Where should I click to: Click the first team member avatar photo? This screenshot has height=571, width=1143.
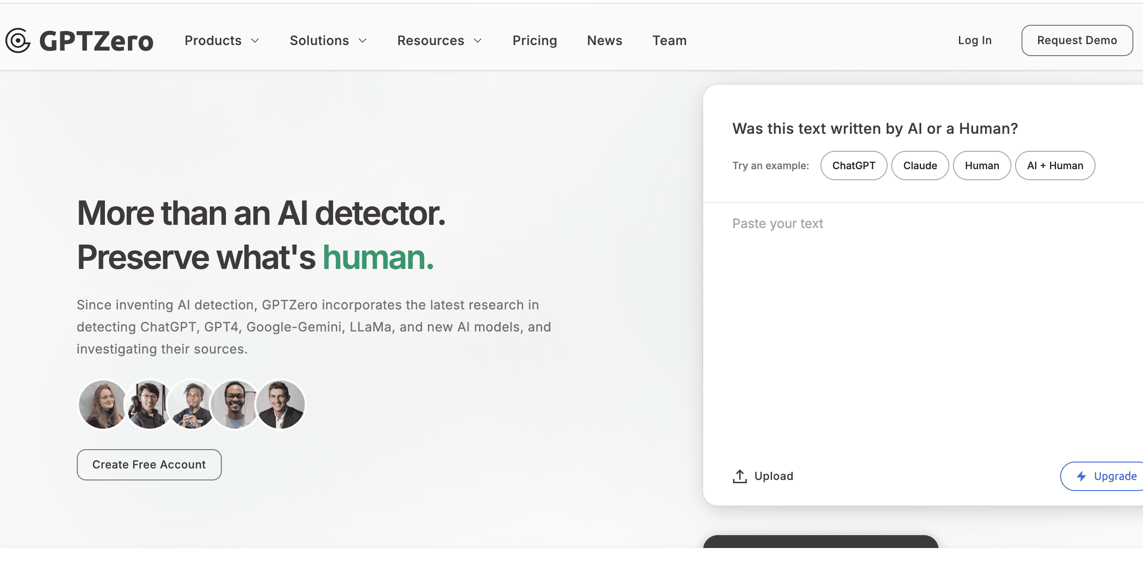102,405
